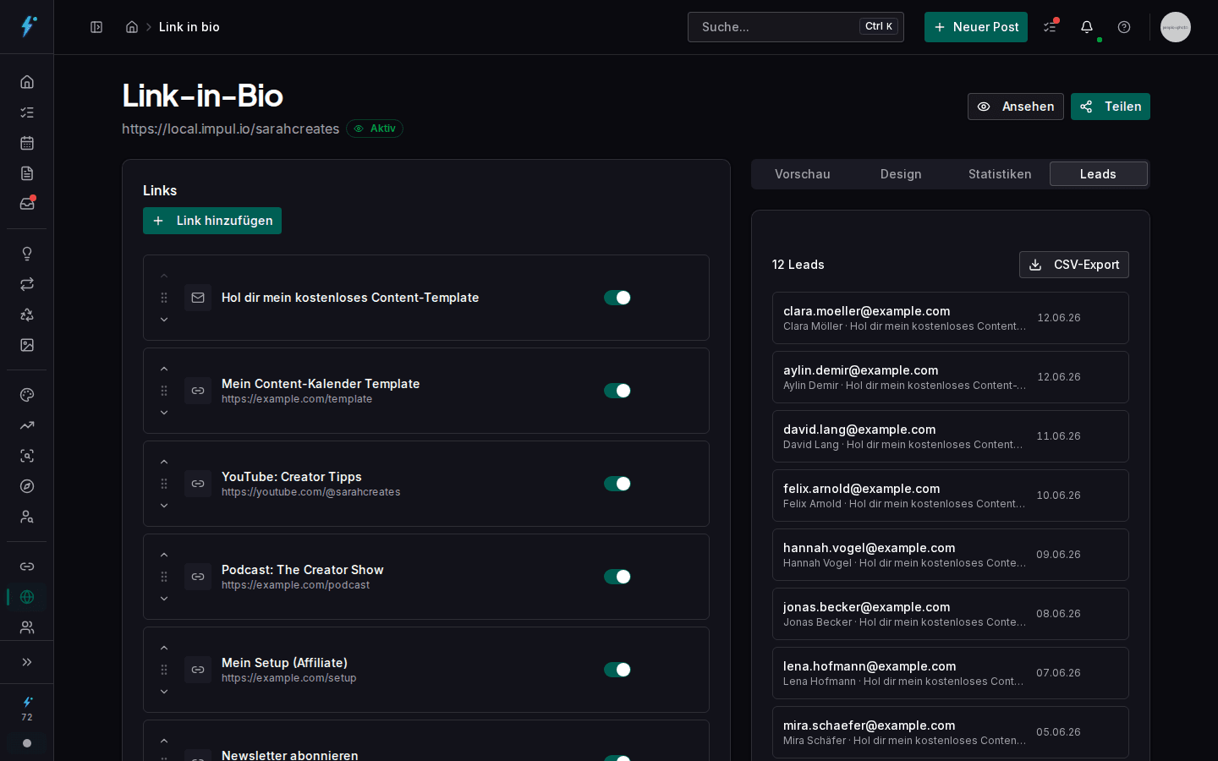
Task: Click the home breadcrumb icon
Action: click(x=132, y=27)
